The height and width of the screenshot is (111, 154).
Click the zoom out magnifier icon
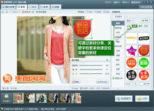point(7,12)
